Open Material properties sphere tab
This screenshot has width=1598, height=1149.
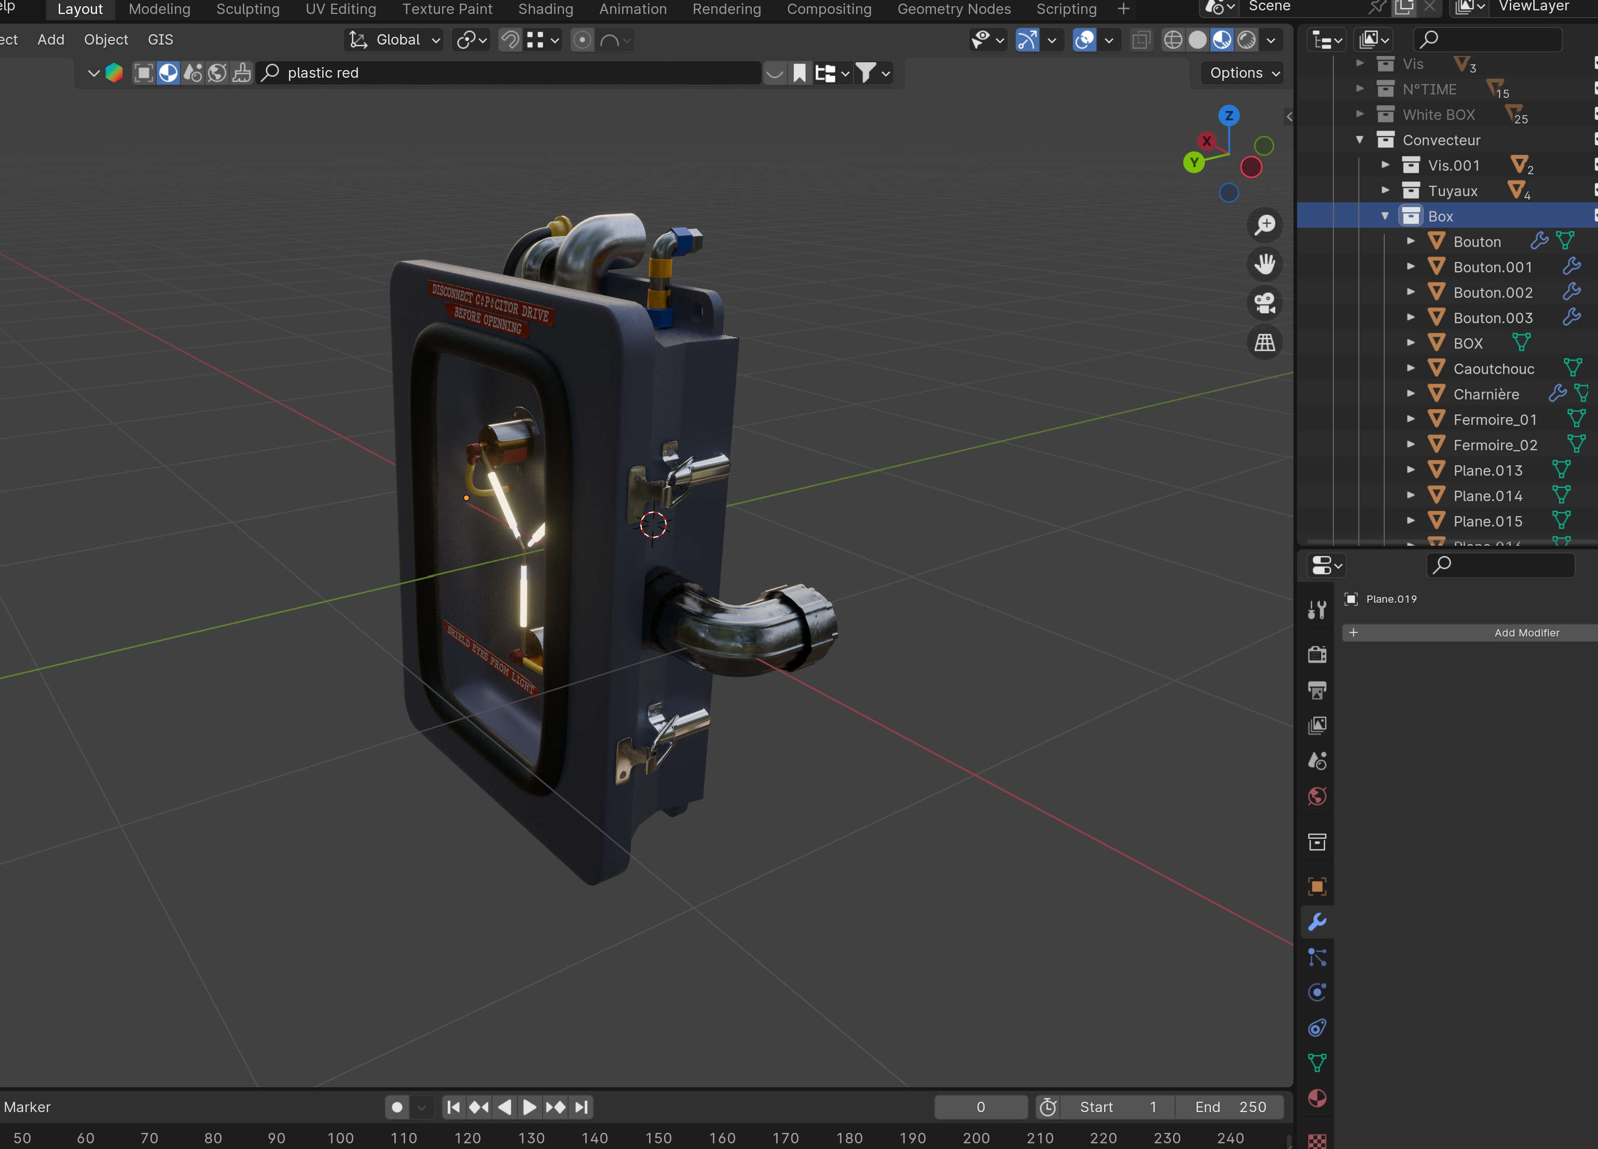1317,1098
